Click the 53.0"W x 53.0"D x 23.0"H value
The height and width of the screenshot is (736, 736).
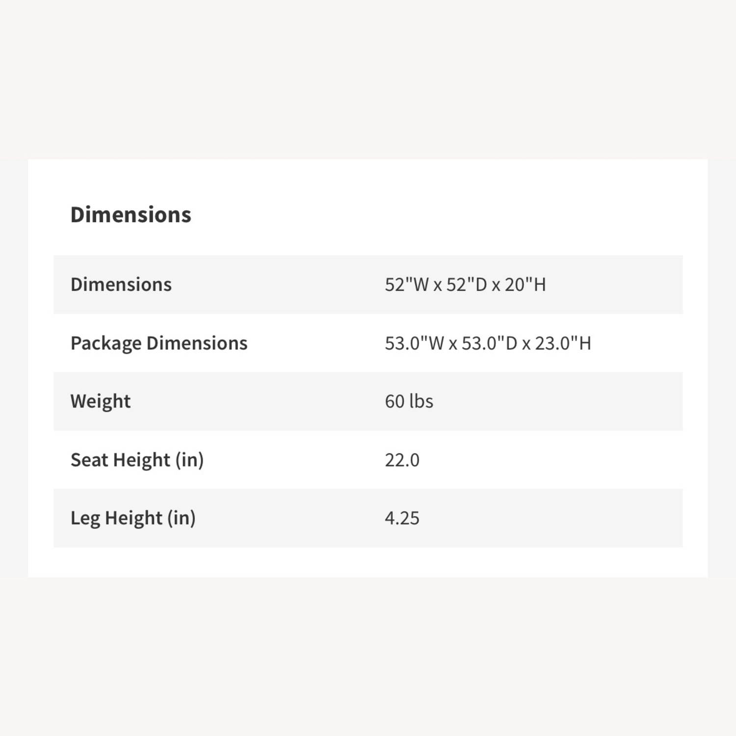pos(487,343)
